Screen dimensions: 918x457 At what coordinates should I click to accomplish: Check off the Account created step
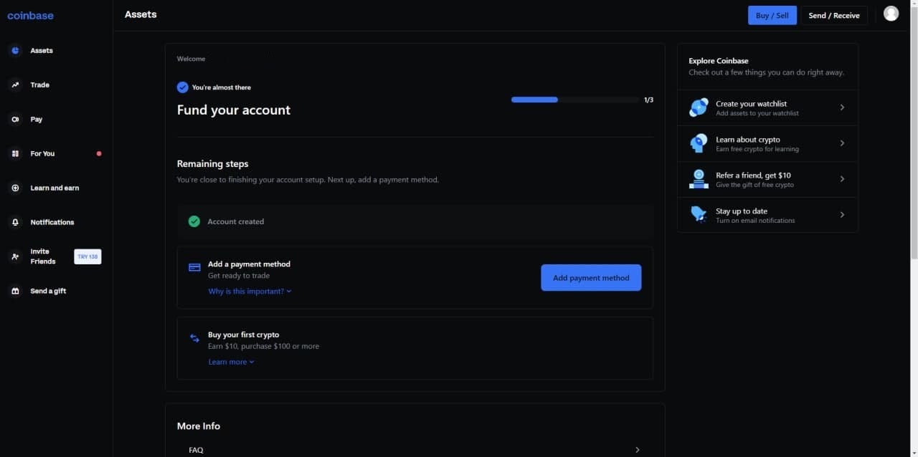point(194,221)
